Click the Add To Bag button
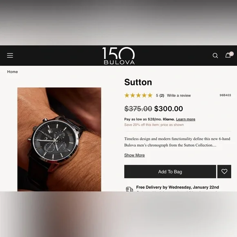Image resolution: width=237 pixels, height=237 pixels. tap(170, 171)
